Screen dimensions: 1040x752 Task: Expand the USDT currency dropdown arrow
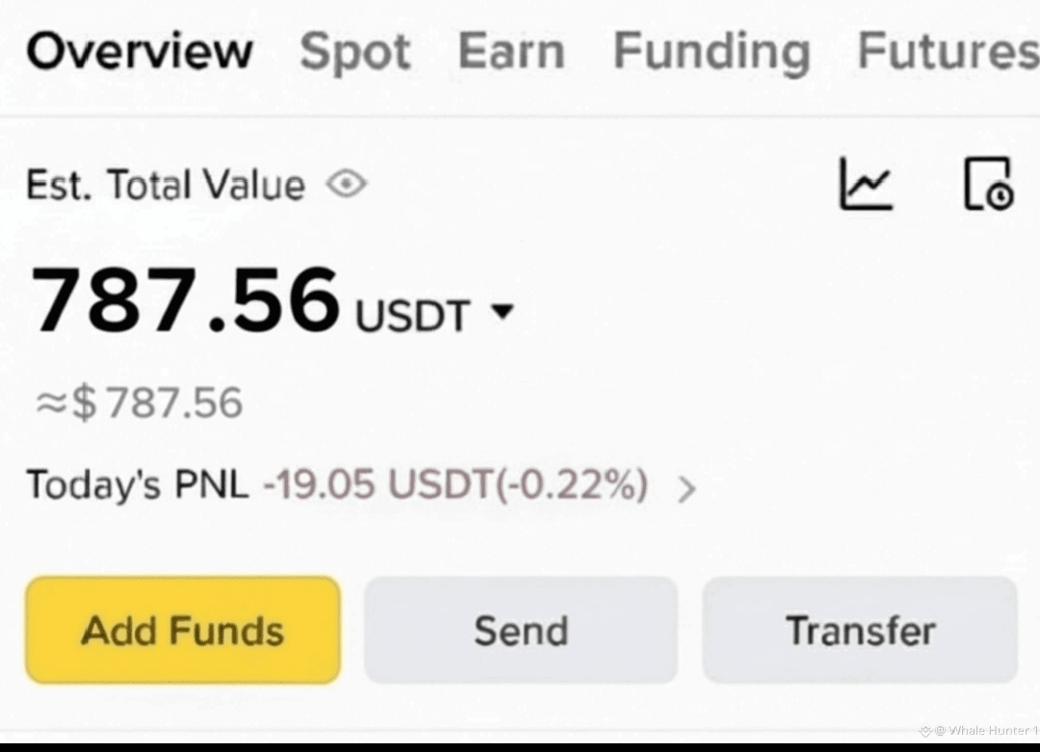(503, 311)
